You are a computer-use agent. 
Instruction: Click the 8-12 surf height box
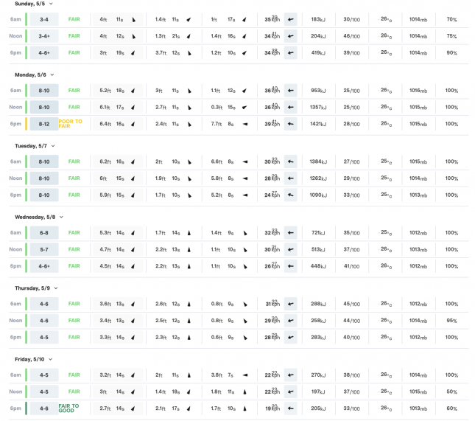coord(44,124)
